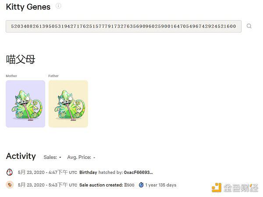Click the Sale auction created label
263x197 pixels.
(101, 185)
